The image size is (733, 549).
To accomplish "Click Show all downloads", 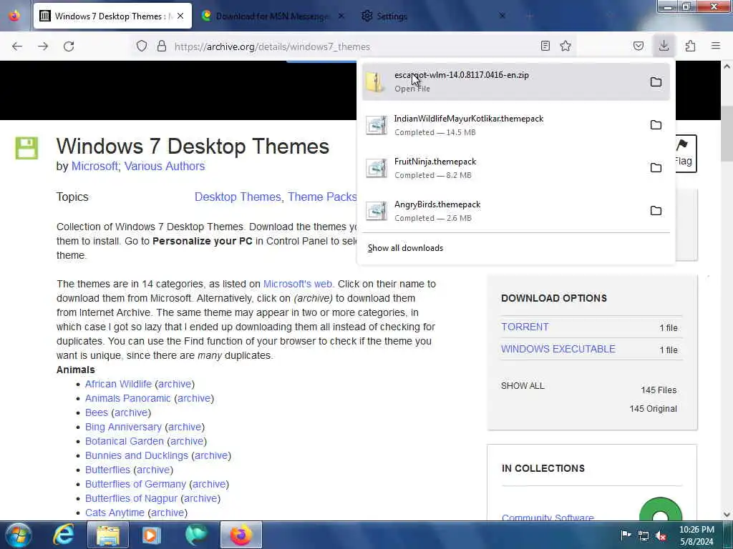I will [405, 248].
